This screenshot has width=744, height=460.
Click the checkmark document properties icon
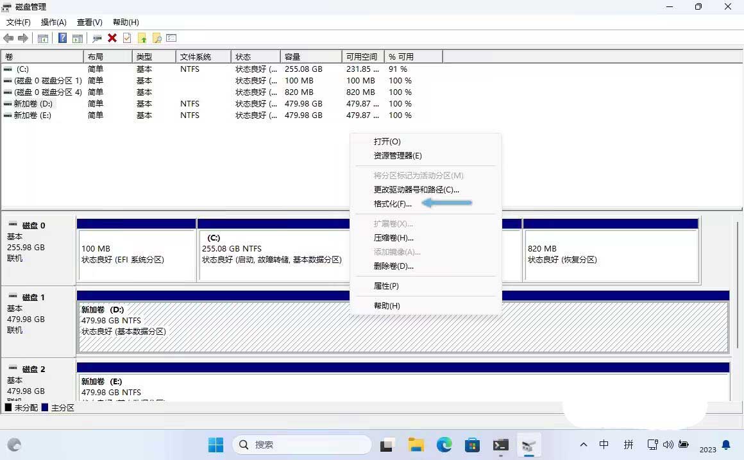point(127,38)
